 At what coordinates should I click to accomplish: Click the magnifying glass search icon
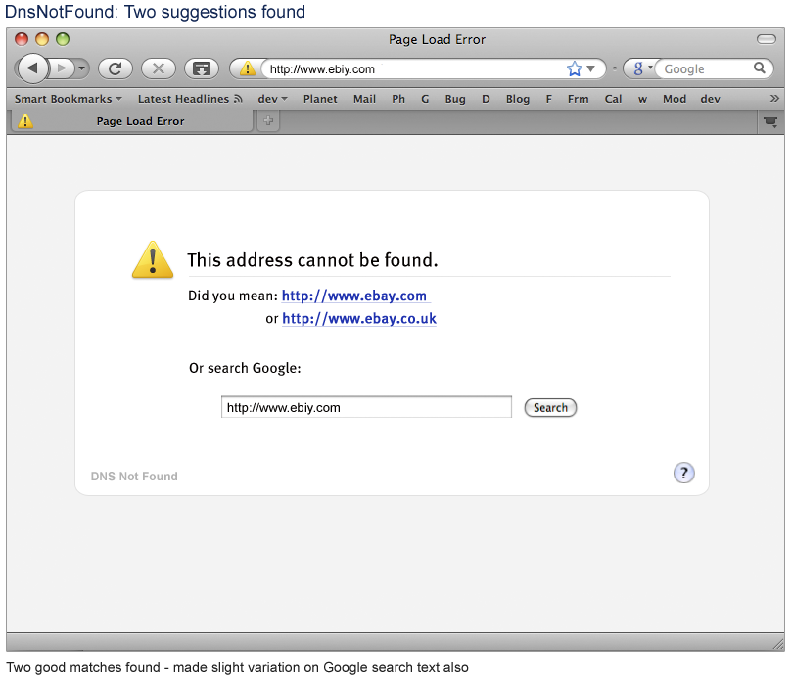click(x=759, y=68)
